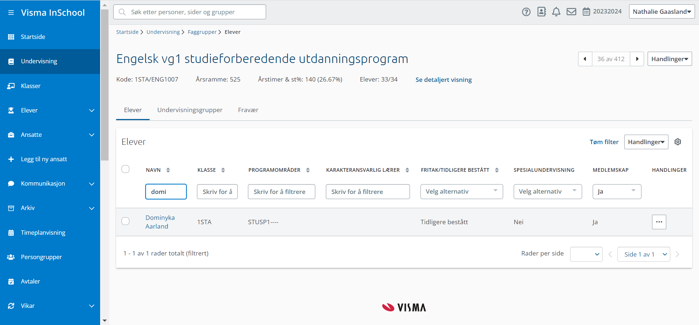This screenshot has width=699, height=325.
Task: Open Nathalie Gaasland user dropdown
Action: coord(662,12)
